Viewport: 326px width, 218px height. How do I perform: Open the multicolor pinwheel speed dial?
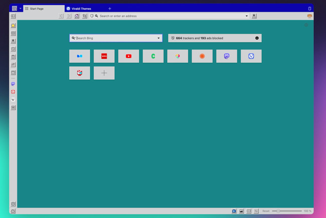click(x=178, y=56)
